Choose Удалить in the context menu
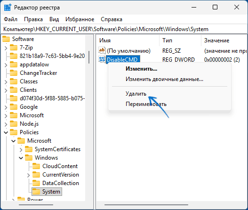The height and width of the screenshot is (210, 248). [136, 94]
